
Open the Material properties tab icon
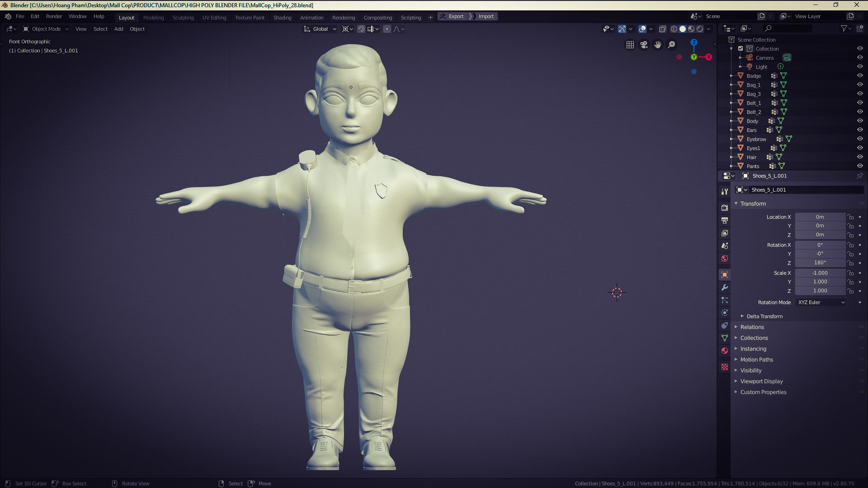click(725, 351)
